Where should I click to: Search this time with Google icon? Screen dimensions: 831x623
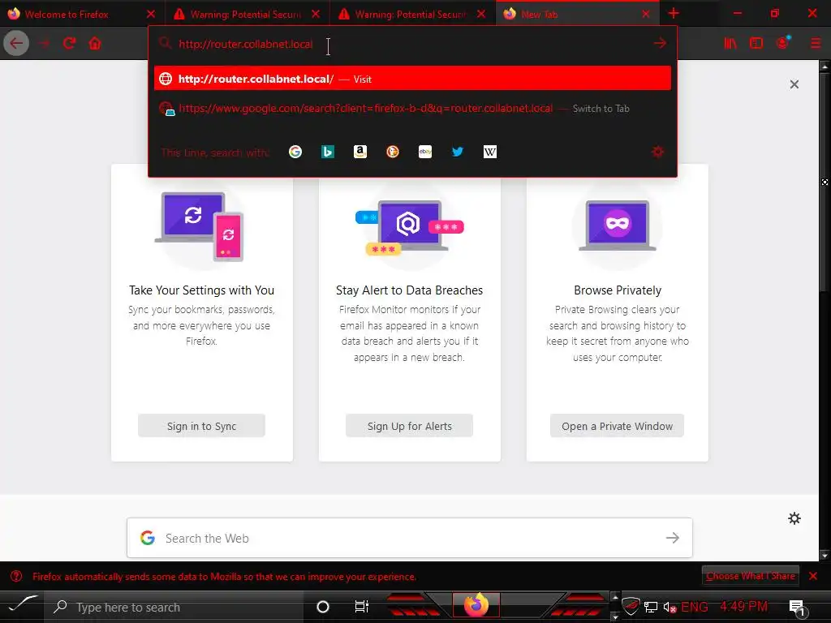(295, 152)
